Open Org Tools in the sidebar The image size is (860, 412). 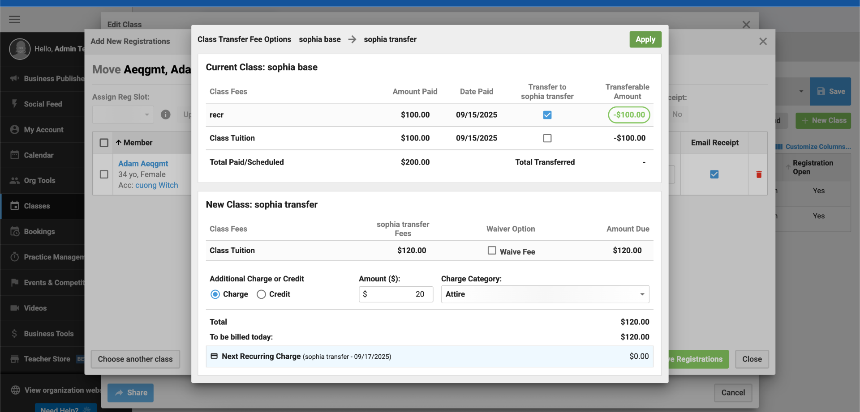point(39,181)
